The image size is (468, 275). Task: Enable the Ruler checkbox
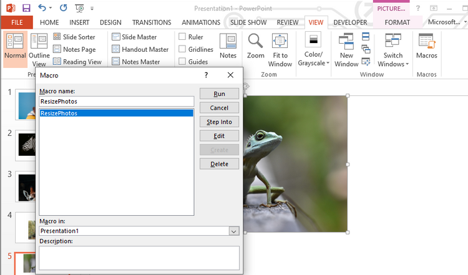(x=182, y=37)
